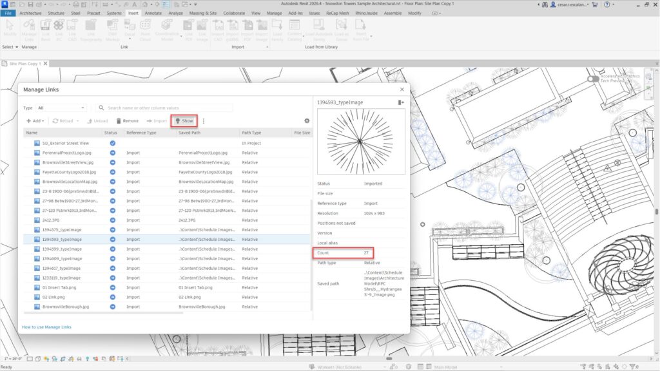
Task: Open the How to use Manage Links link
Action: pos(46,327)
